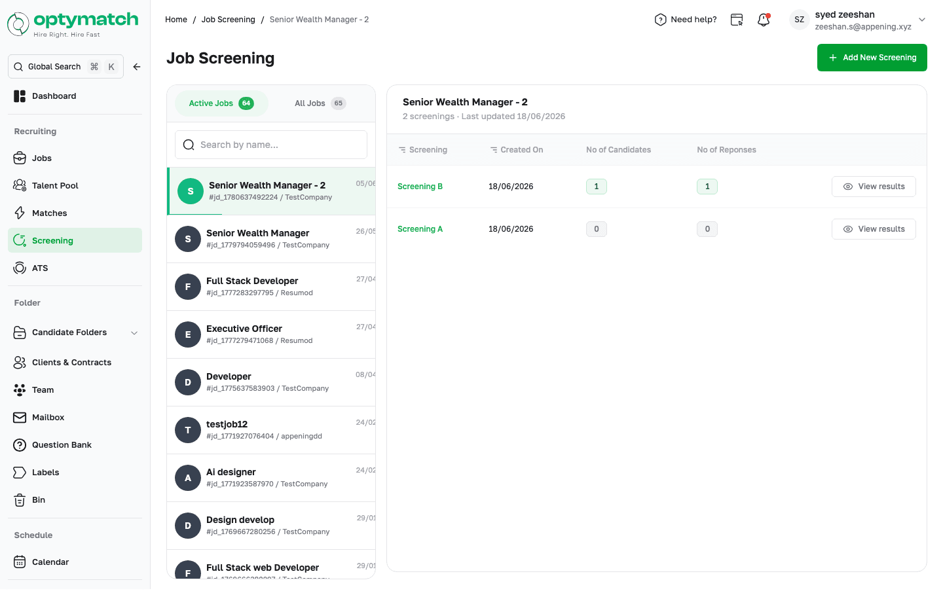Click Add New Screening button
The image size is (943, 595).
pyautogui.click(x=872, y=58)
